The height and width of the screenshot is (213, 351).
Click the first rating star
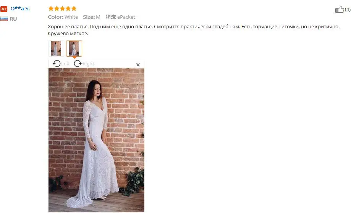(51, 8)
